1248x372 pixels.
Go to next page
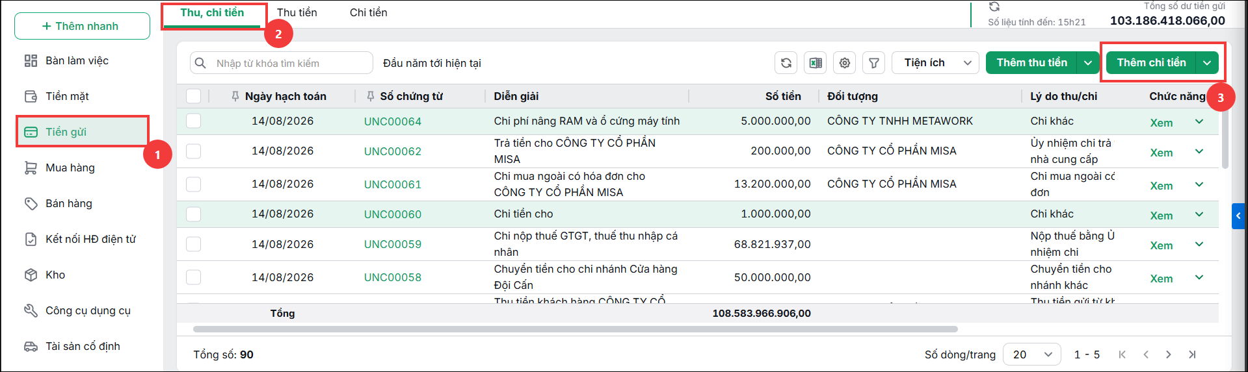[1169, 354]
